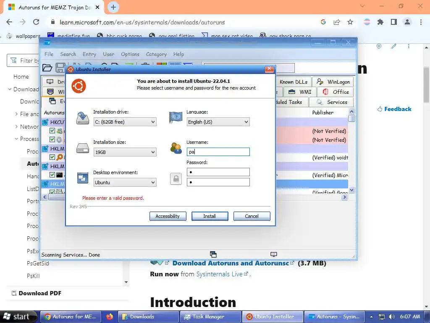
Task: Toggle checkbox beside magnifier icon entry
Action: (52, 157)
